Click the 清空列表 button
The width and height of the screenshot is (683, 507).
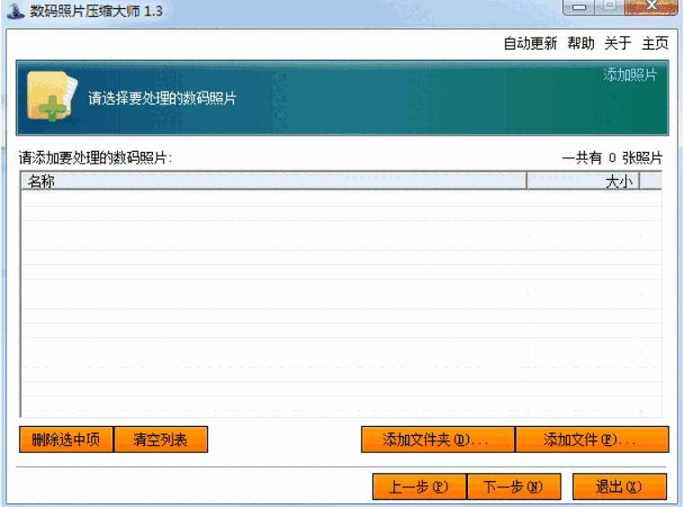click(160, 440)
